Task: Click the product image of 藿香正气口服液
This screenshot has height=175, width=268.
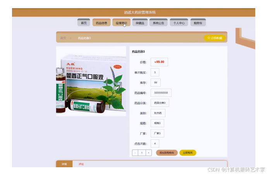Action: 91,81
